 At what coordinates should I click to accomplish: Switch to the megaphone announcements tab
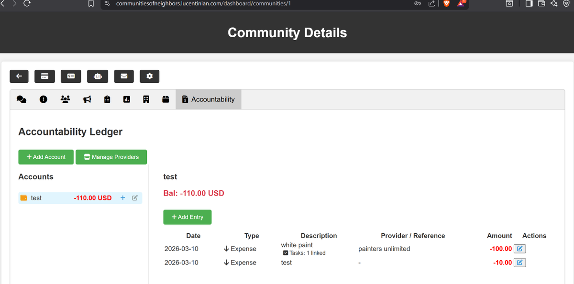tap(87, 99)
